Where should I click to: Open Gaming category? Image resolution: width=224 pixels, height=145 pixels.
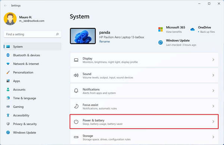[x=32, y=107]
